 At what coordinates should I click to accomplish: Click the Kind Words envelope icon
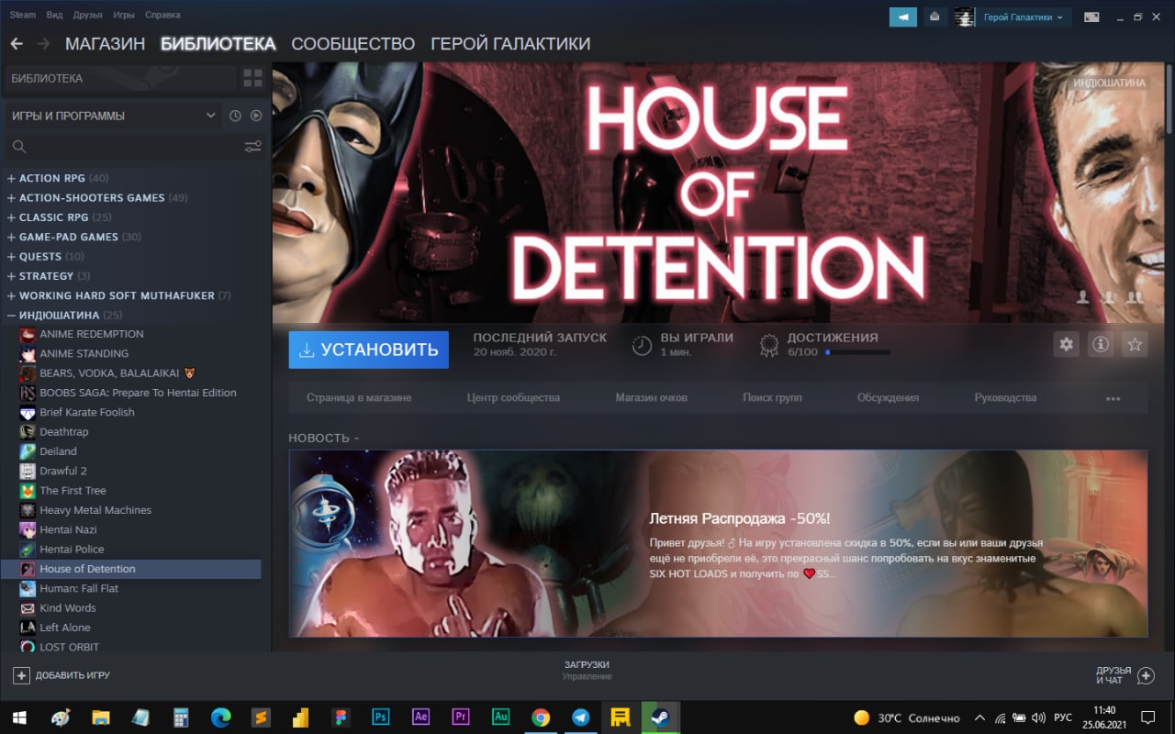pyautogui.click(x=28, y=608)
